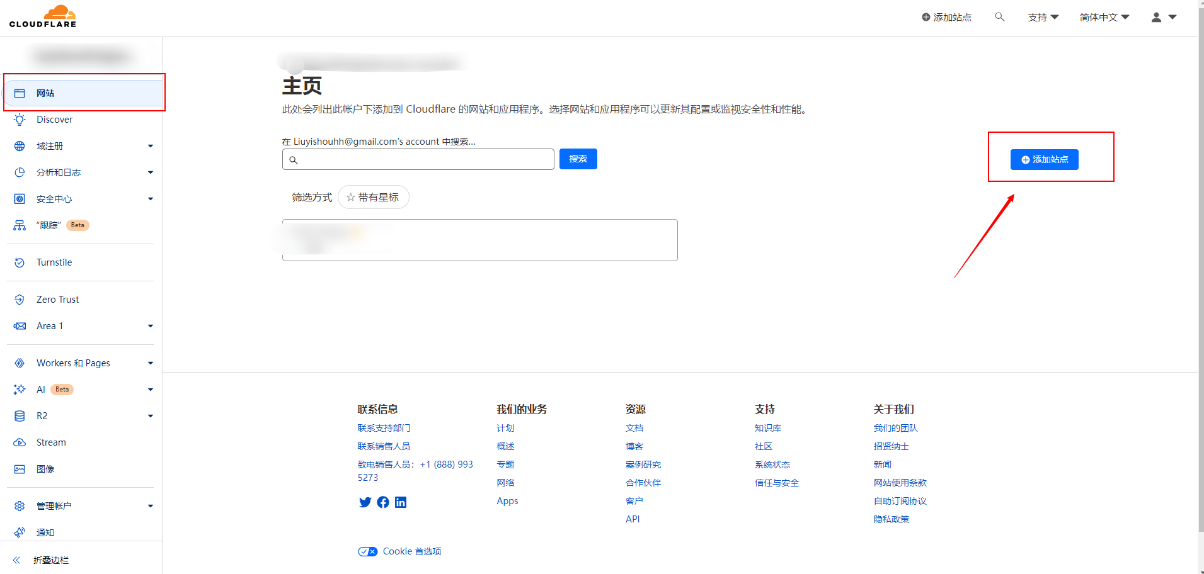Open the 简体中文 language dropdown

pyautogui.click(x=1104, y=18)
